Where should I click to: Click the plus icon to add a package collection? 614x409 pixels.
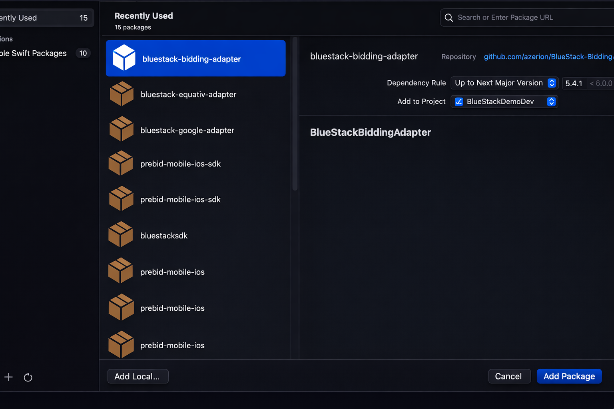[x=8, y=377]
